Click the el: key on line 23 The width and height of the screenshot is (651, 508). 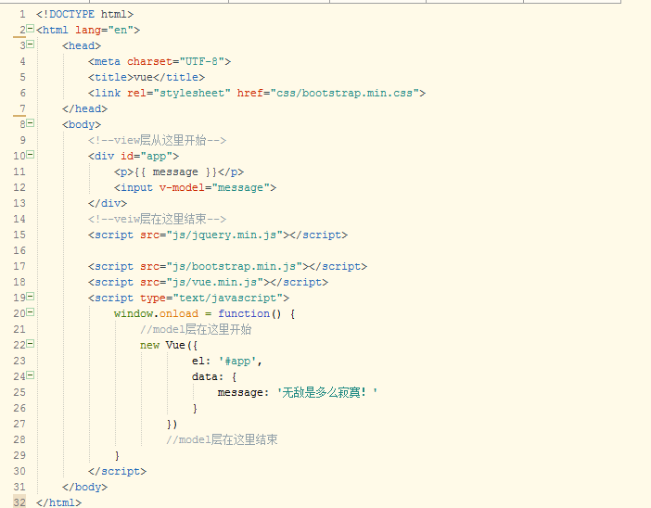201,362
